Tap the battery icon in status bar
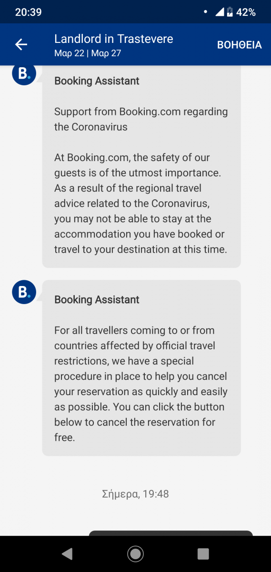 230,12
